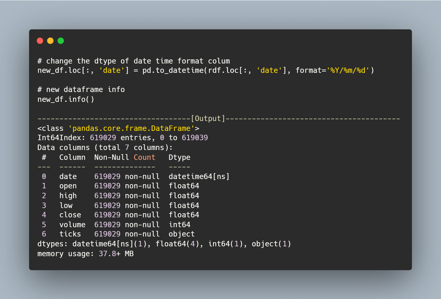Click the '# change the dtype' comment line

pyautogui.click(x=133, y=61)
